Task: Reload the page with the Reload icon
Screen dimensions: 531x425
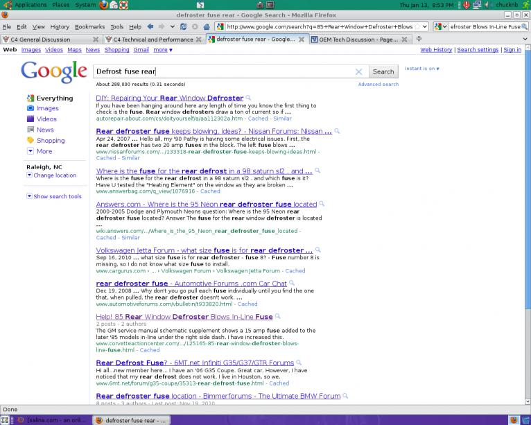Action: [x=183, y=26]
